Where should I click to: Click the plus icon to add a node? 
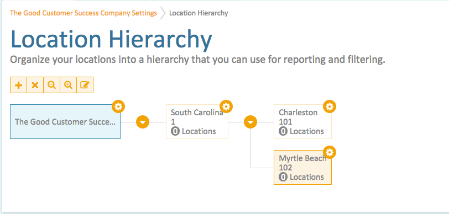click(x=19, y=85)
